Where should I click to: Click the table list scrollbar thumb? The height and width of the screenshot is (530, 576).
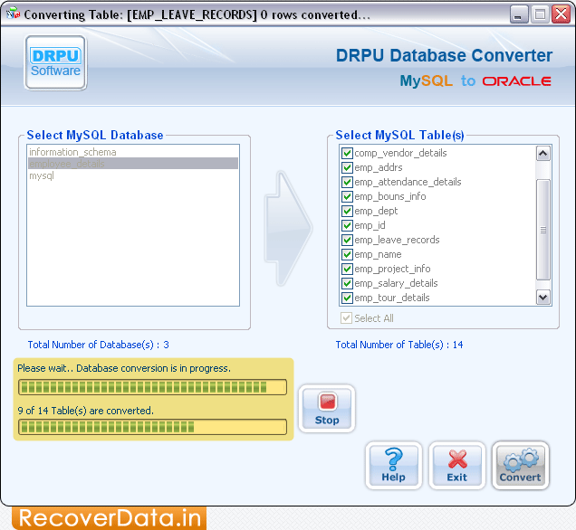[542, 230]
